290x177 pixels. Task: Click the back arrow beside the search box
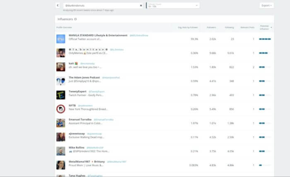tap(58, 5)
